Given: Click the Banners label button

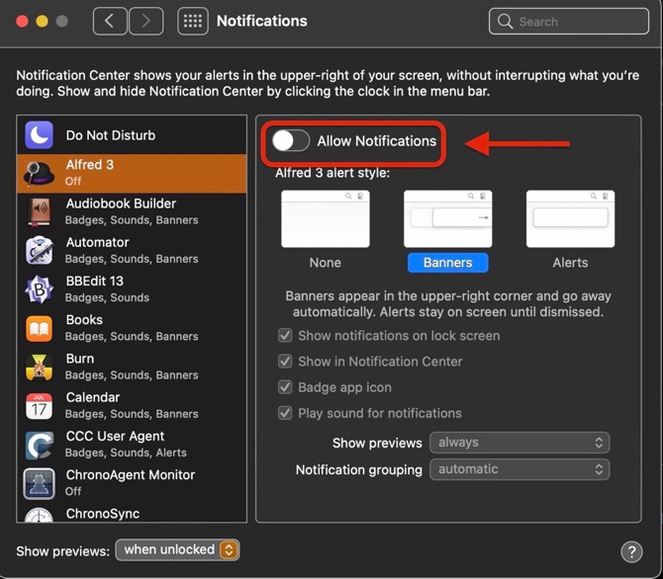Looking at the screenshot, I should click(448, 263).
